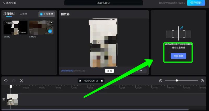The image size is (209, 111).
Task: Jump to the previous frame in the timecode box
Action: pyautogui.click(x=80, y=81)
